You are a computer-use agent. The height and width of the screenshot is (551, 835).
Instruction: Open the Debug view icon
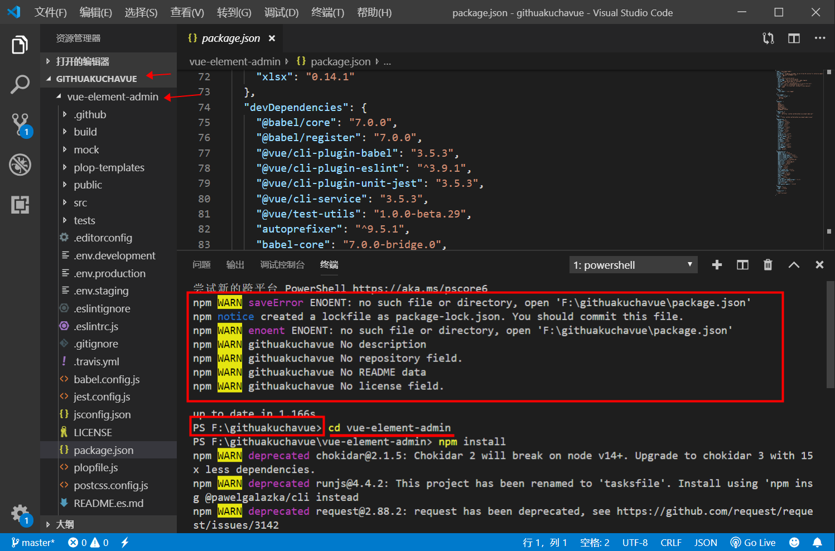click(20, 165)
